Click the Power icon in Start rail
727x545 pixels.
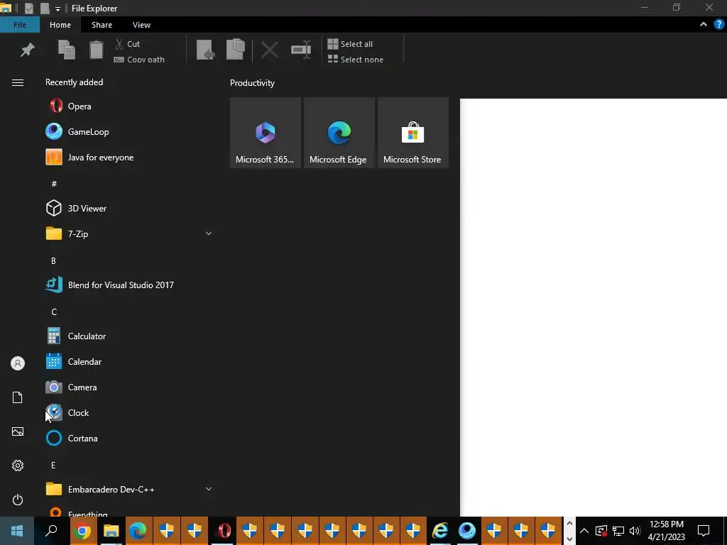18,500
